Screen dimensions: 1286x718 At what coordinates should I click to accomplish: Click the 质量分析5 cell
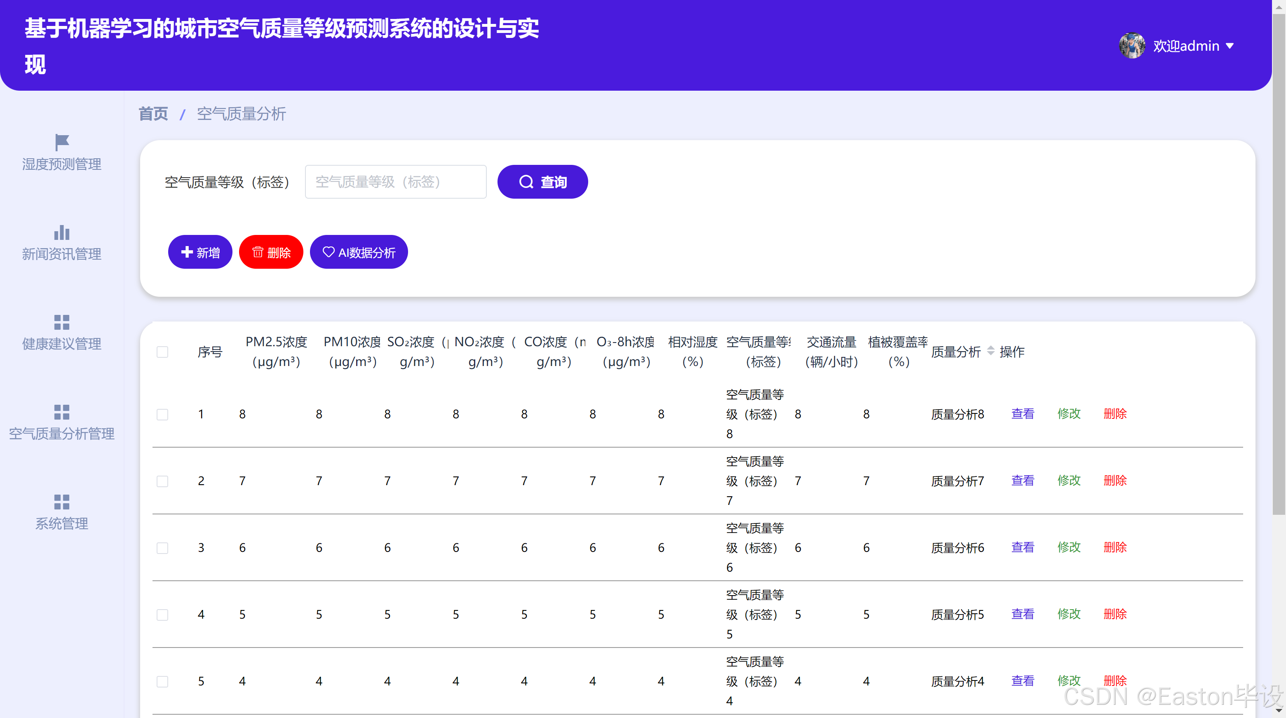tap(957, 615)
